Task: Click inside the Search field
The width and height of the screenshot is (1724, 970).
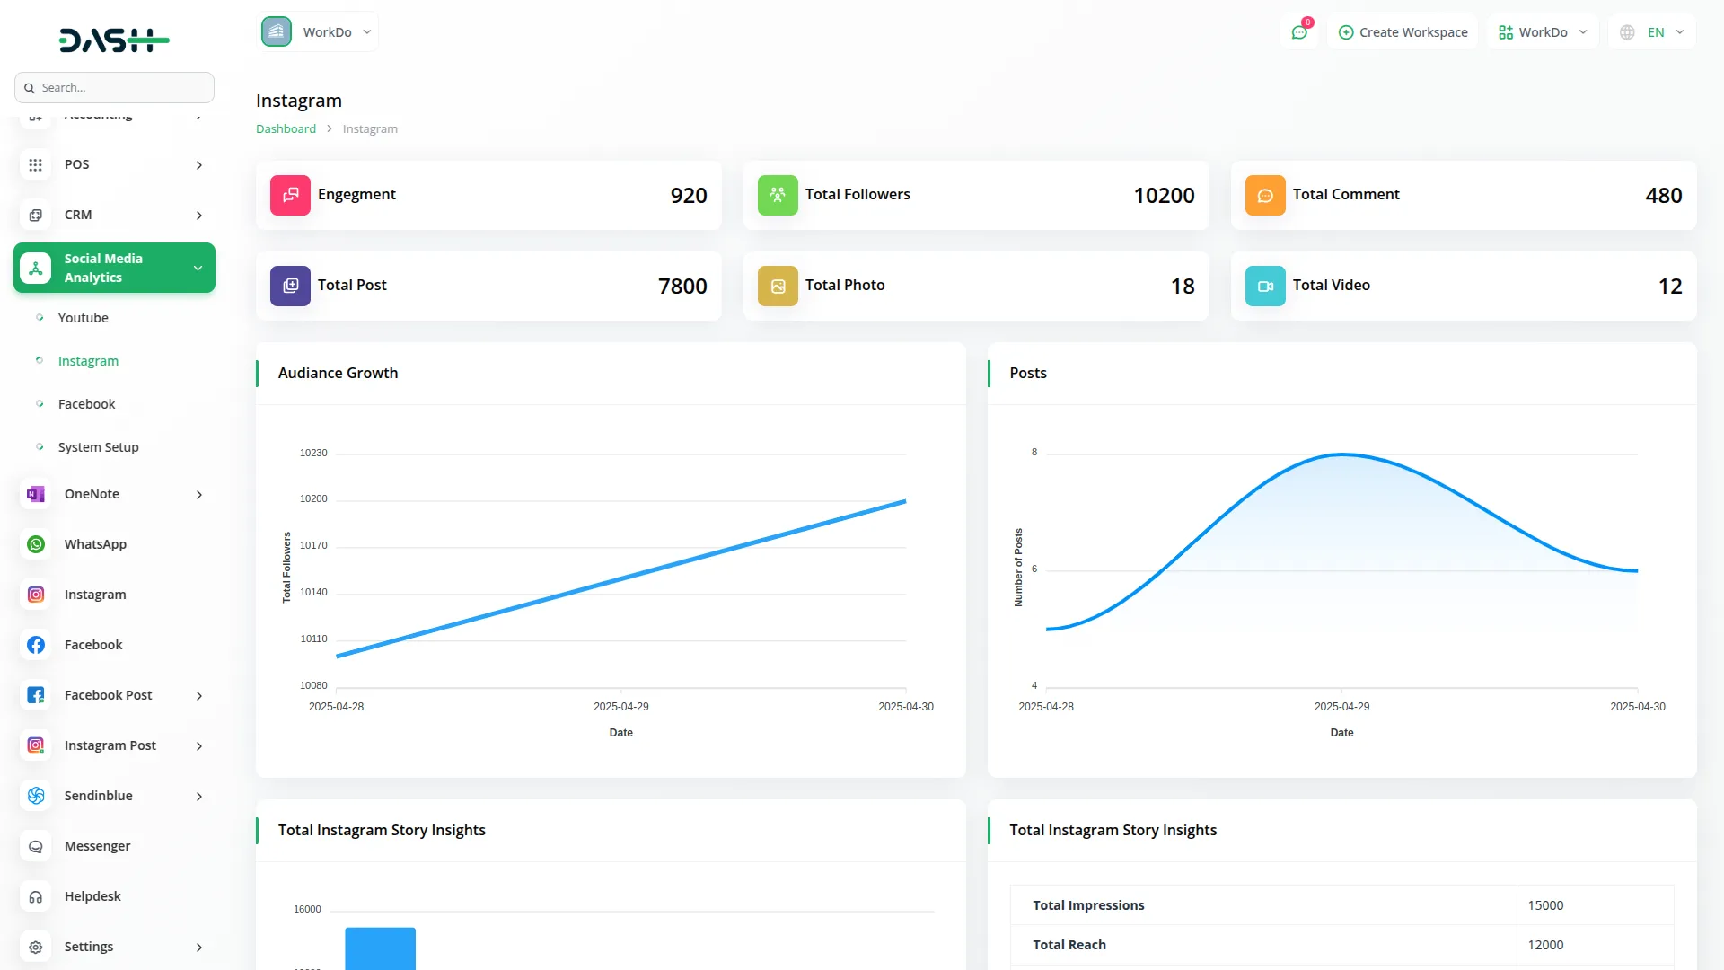Action: [114, 87]
